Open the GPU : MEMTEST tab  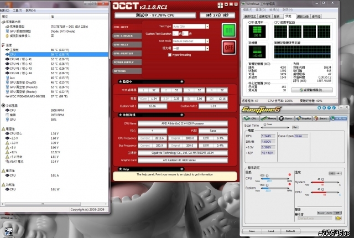click(127, 53)
